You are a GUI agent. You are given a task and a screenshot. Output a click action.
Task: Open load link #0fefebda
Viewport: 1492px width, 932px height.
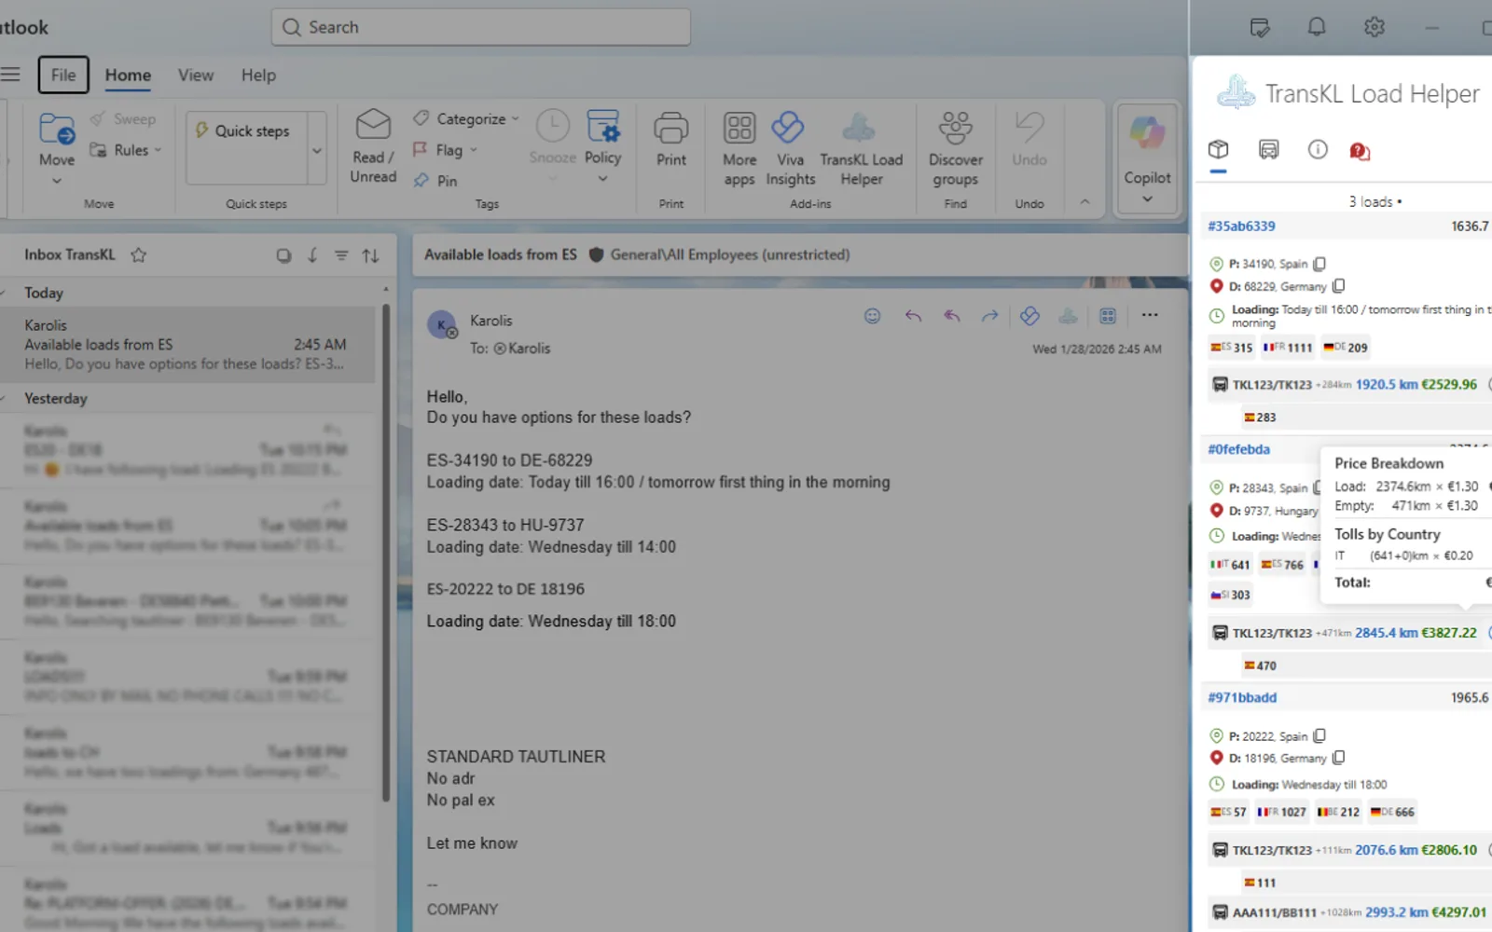tap(1238, 449)
